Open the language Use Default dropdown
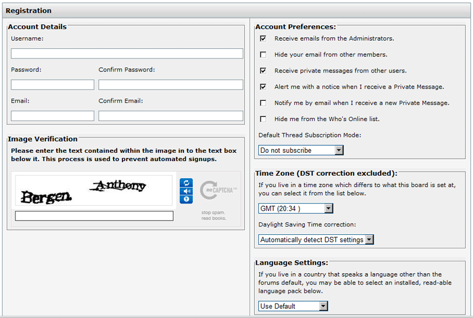Image resolution: width=473 pixels, height=318 pixels. click(293, 306)
